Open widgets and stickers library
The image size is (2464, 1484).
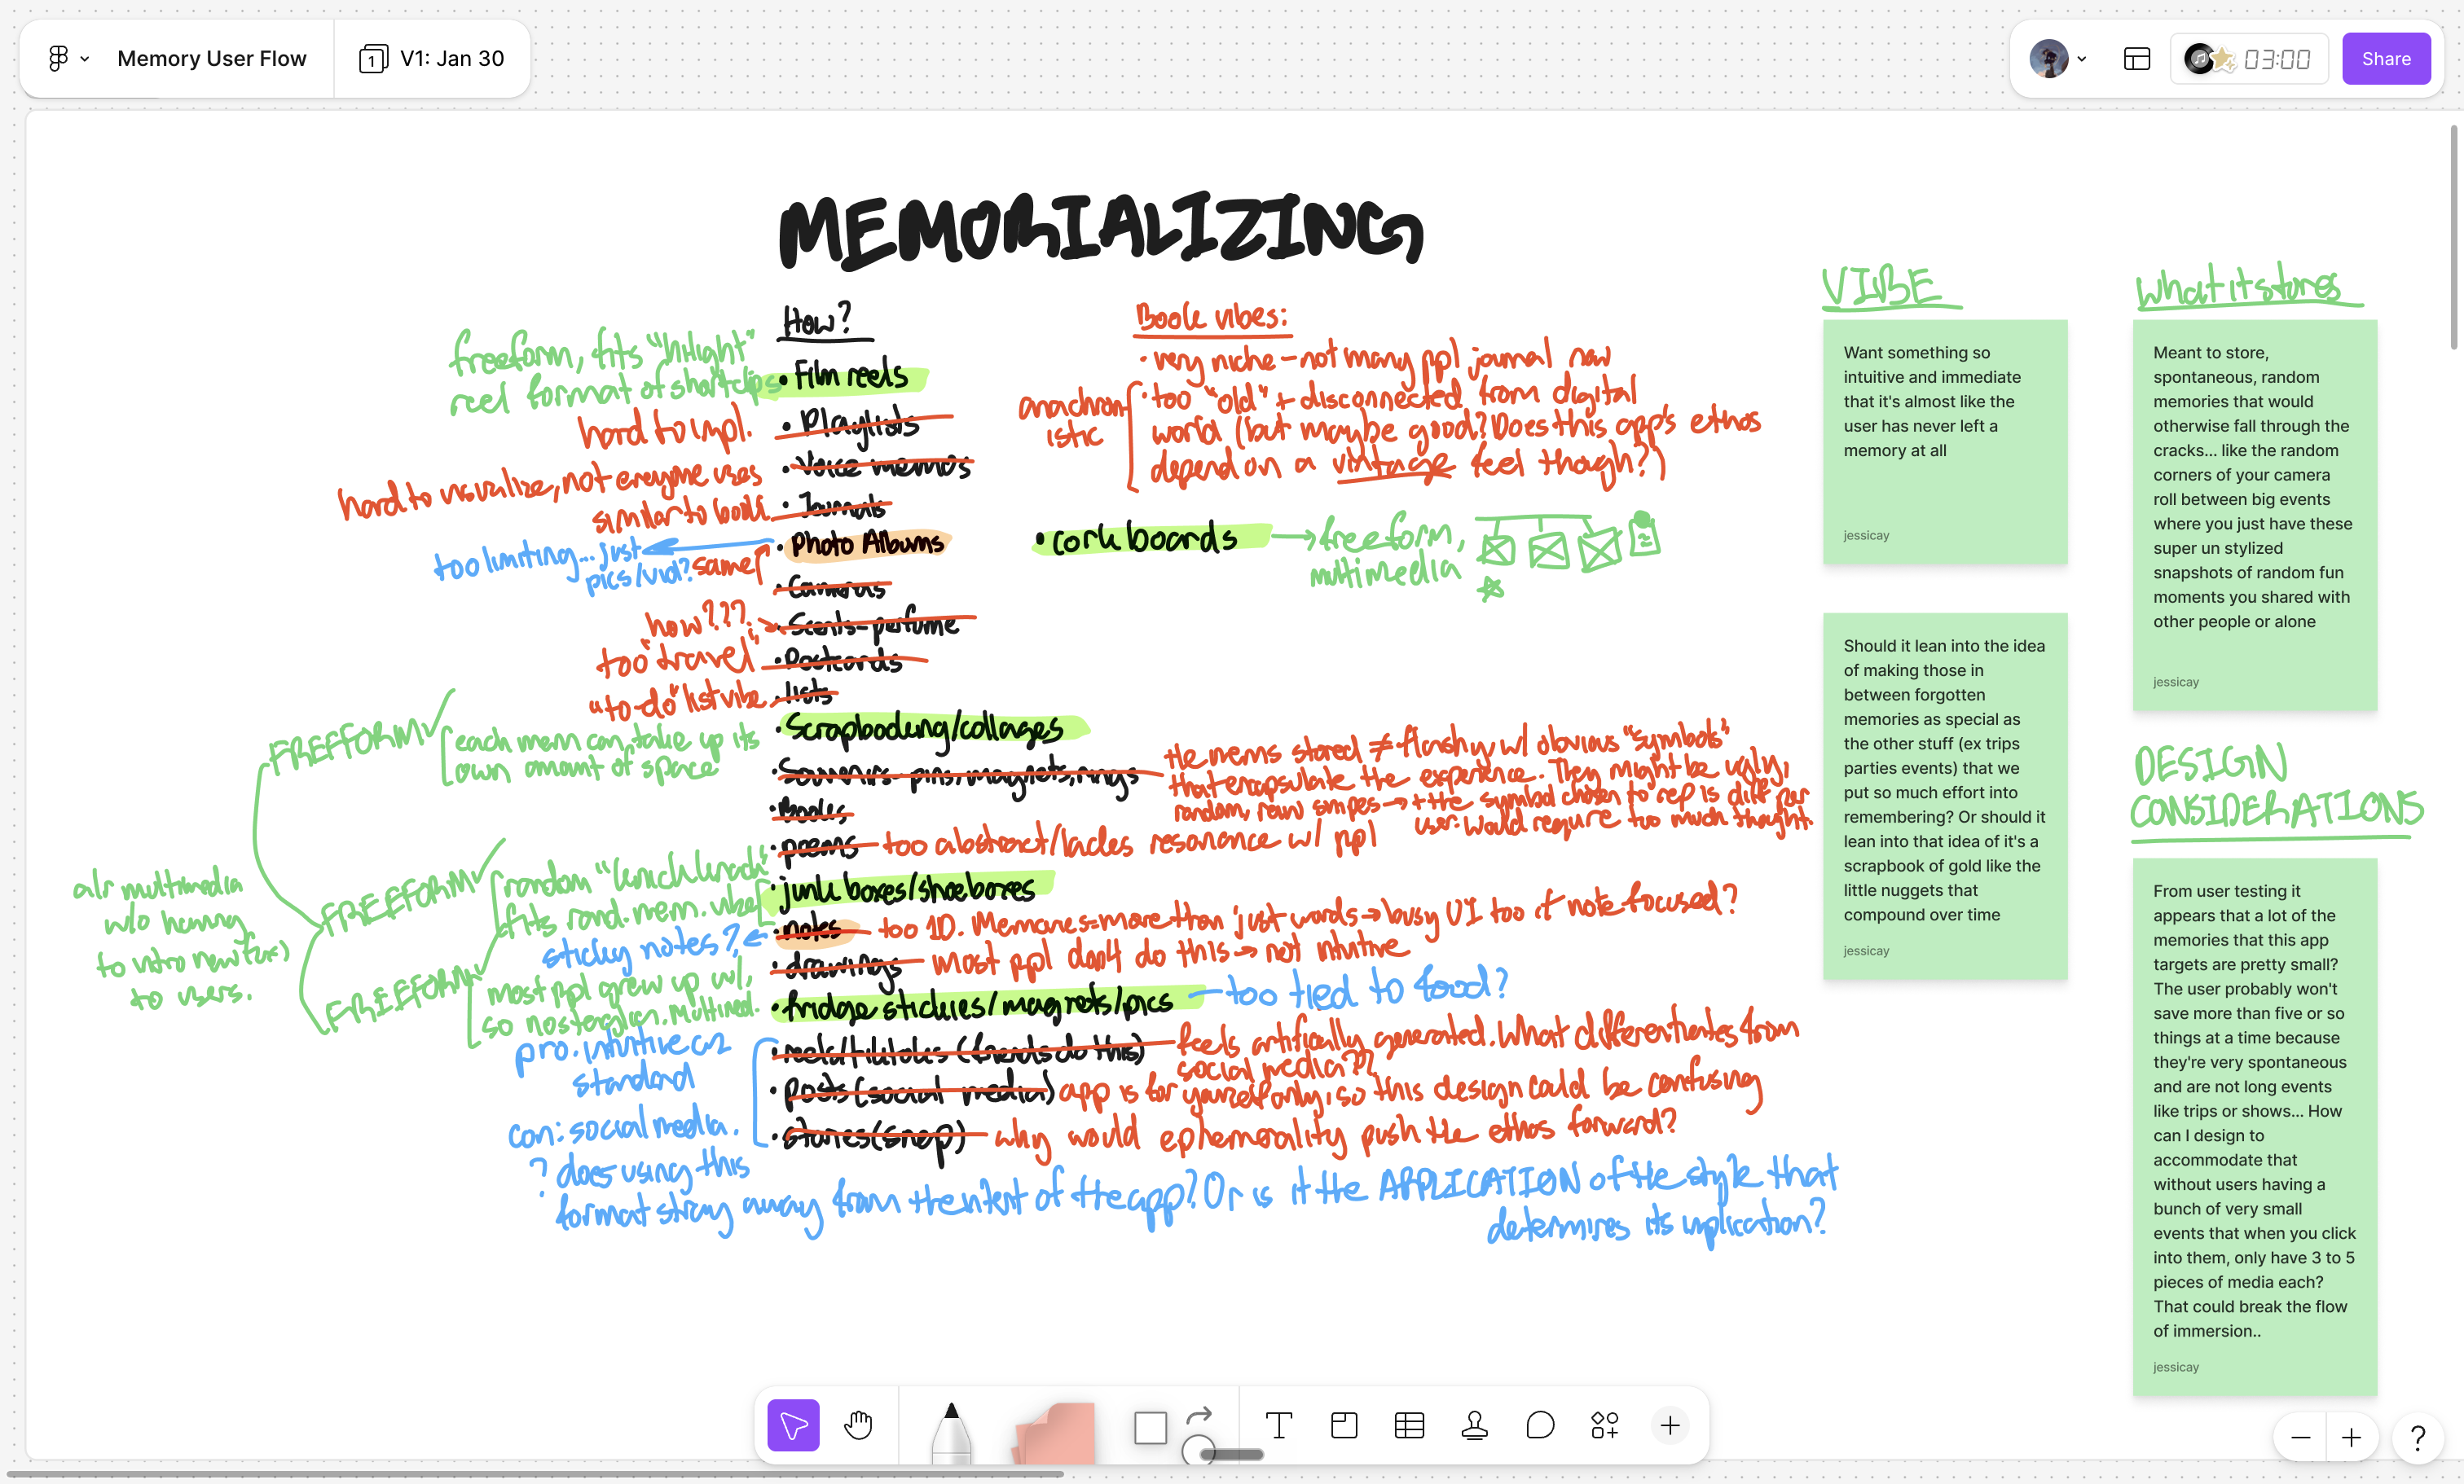[x=1605, y=1425]
